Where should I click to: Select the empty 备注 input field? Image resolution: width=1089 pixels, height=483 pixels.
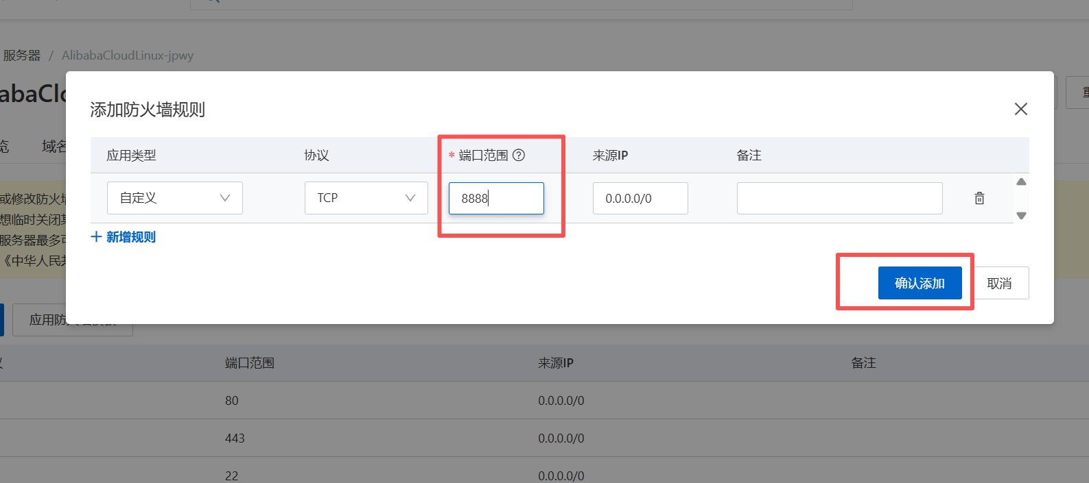[839, 198]
